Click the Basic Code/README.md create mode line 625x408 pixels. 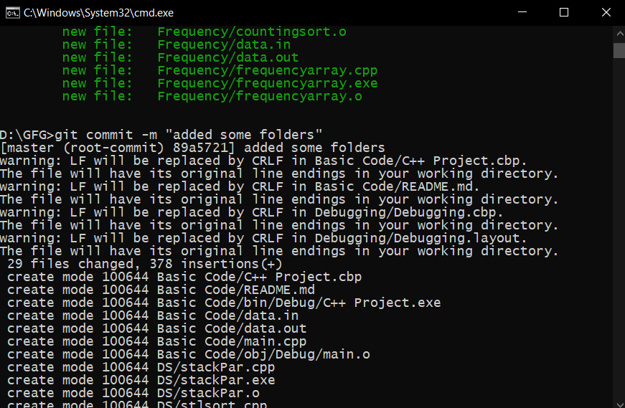161,290
